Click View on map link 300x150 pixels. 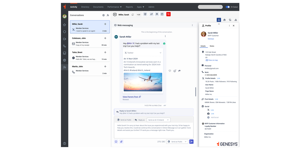(x=213, y=60)
